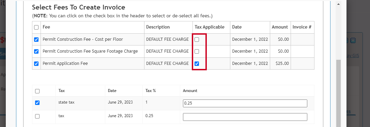Enable Tax Applicable for Square Footage Charge fee
The width and height of the screenshot is (370, 127).
tap(197, 51)
